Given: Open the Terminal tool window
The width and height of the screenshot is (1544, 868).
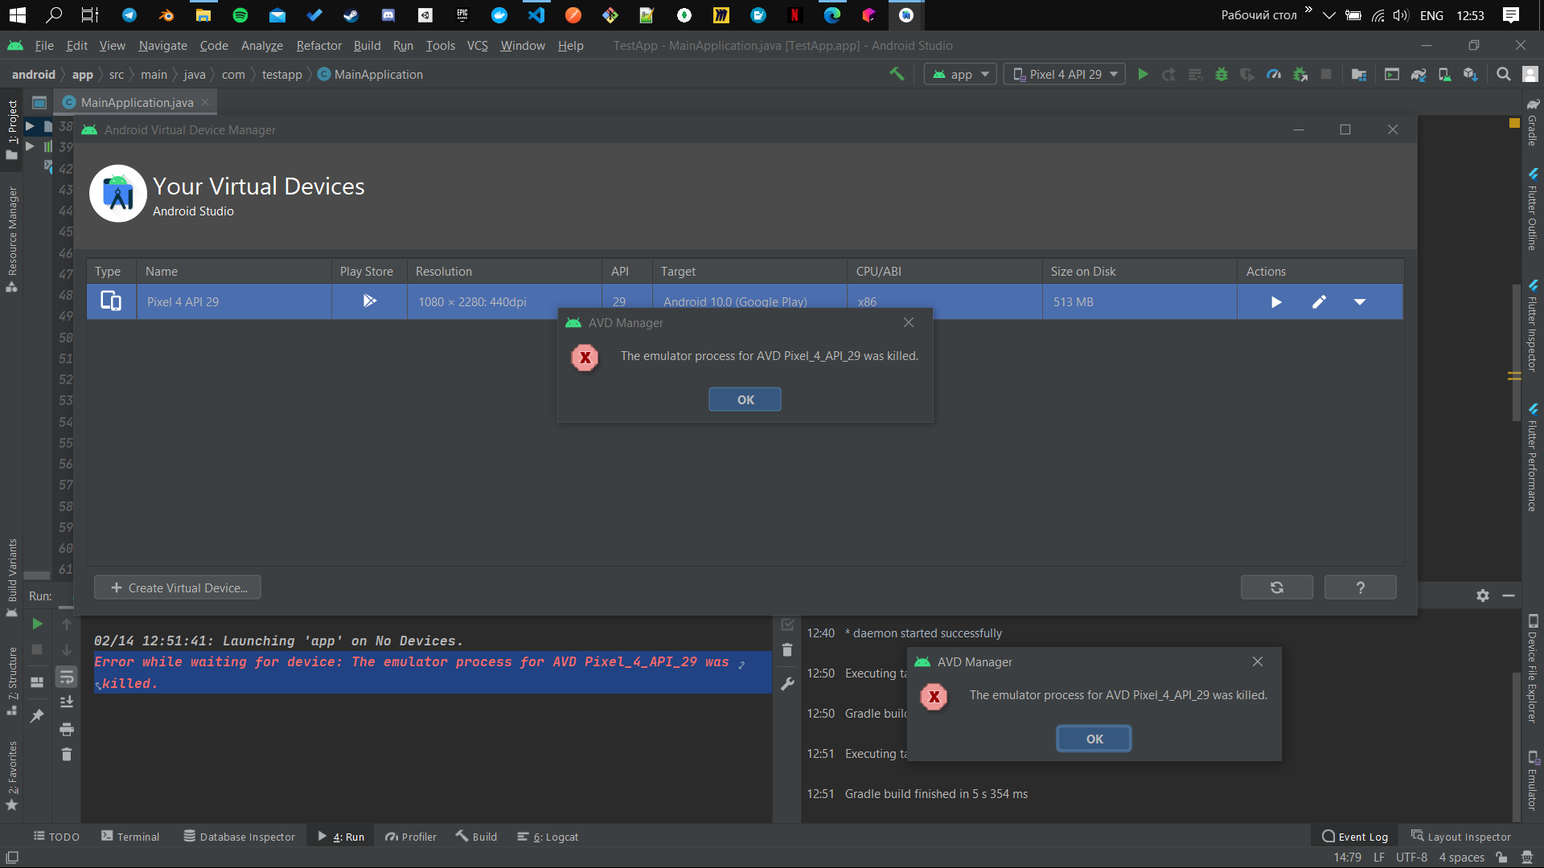Looking at the screenshot, I should coord(130,837).
